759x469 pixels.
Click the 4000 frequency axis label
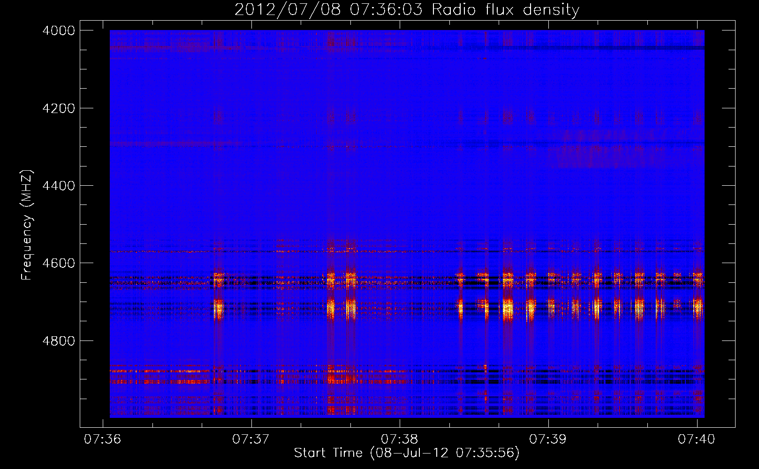click(x=59, y=30)
